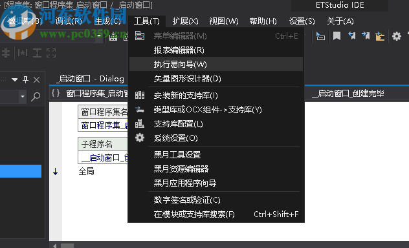409x248 pixels.
Task: Click the orange folder arrow toolbar icon
Action: click(380, 36)
